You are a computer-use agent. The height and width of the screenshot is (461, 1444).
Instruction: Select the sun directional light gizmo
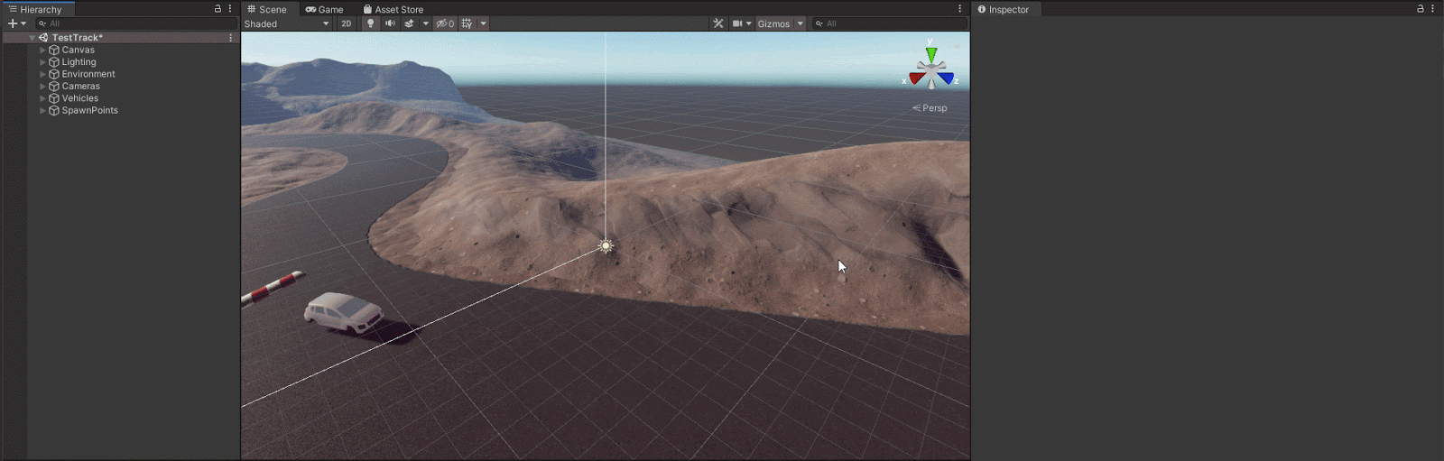click(606, 245)
